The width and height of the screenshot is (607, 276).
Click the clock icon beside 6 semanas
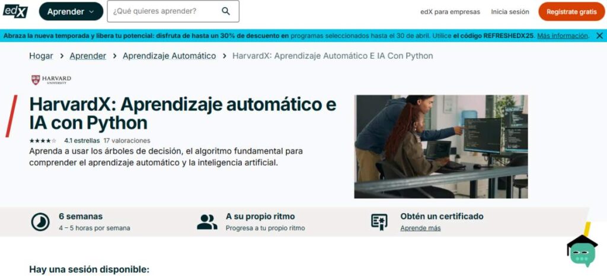pos(40,222)
